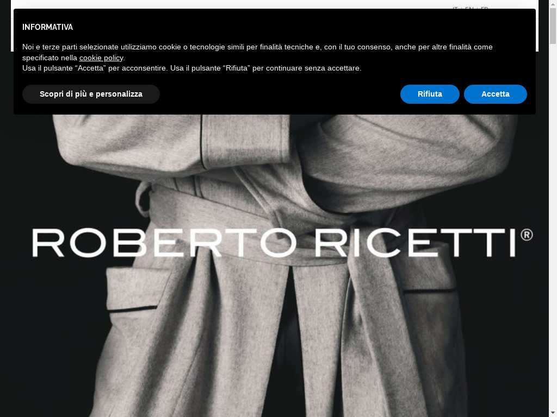
Task: Choose the FR language option
Action: tap(484, 8)
